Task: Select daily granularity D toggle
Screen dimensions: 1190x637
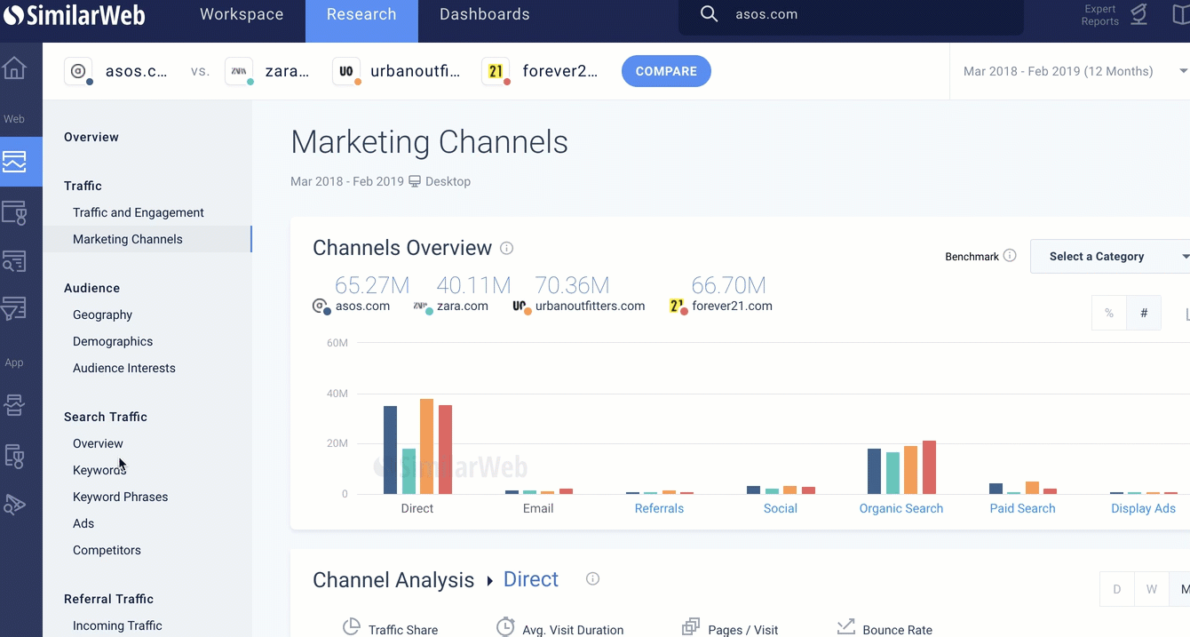Action: (1117, 589)
